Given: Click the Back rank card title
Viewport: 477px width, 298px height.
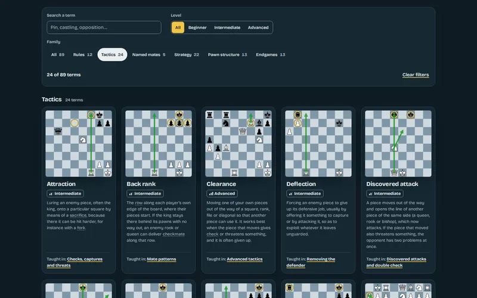Looking at the screenshot, I should (x=141, y=184).
